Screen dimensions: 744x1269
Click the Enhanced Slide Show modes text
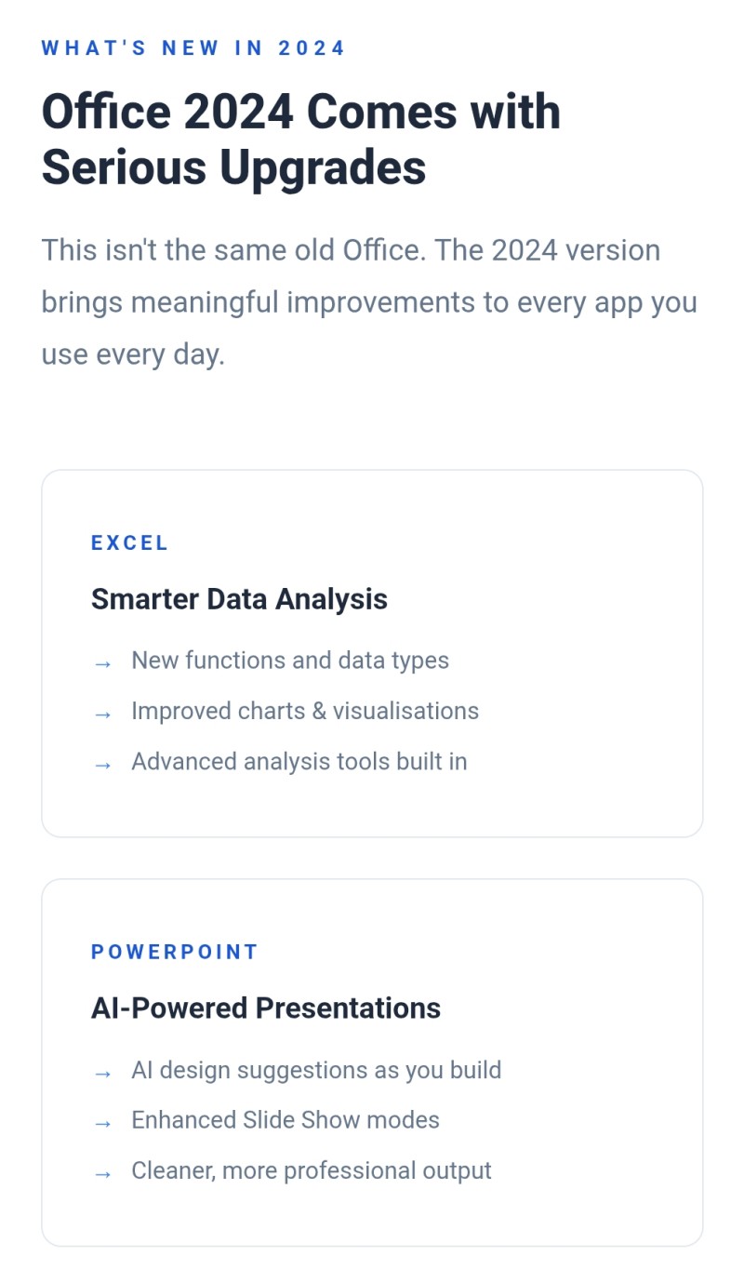(286, 1120)
